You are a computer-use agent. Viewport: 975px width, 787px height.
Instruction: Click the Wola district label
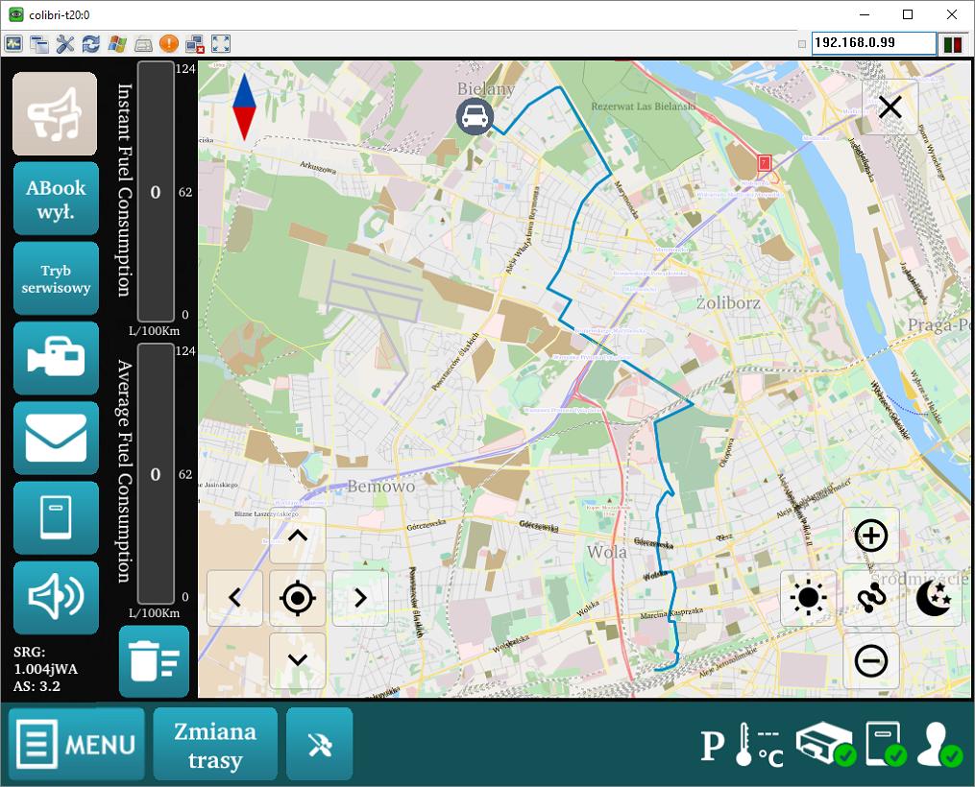pyautogui.click(x=606, y=552)
